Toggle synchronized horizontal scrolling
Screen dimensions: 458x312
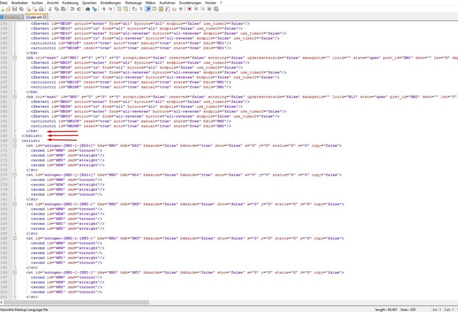pyautogui.click(x=125, y=9)
